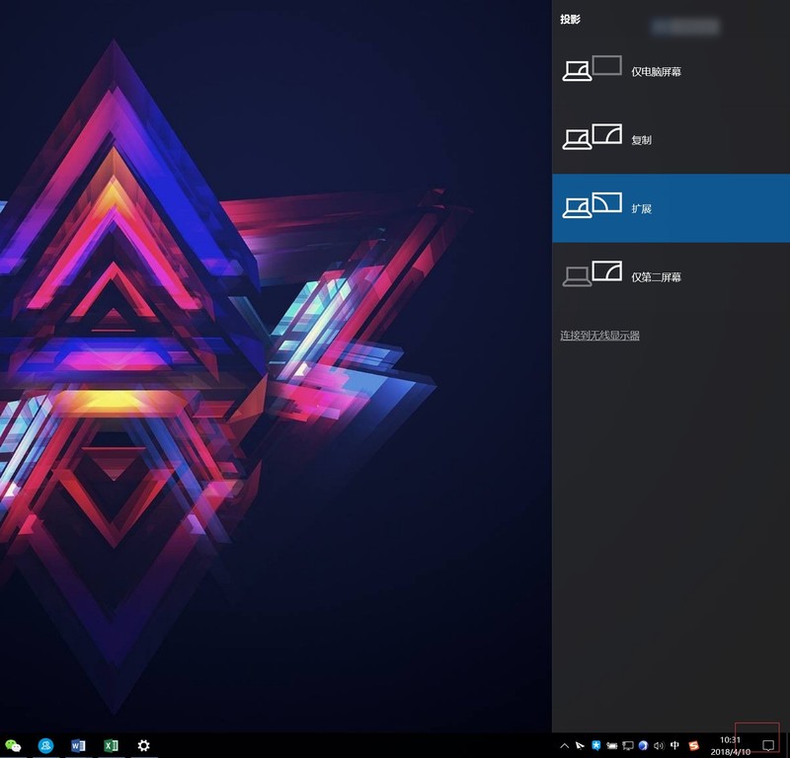This screenshot has width=790, height=758.
Task: Expand the hidden system tray icons chevron
Action: [x=564, y=745]
